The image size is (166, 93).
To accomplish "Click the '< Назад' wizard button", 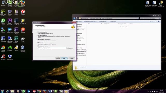I will click(58, 58).
